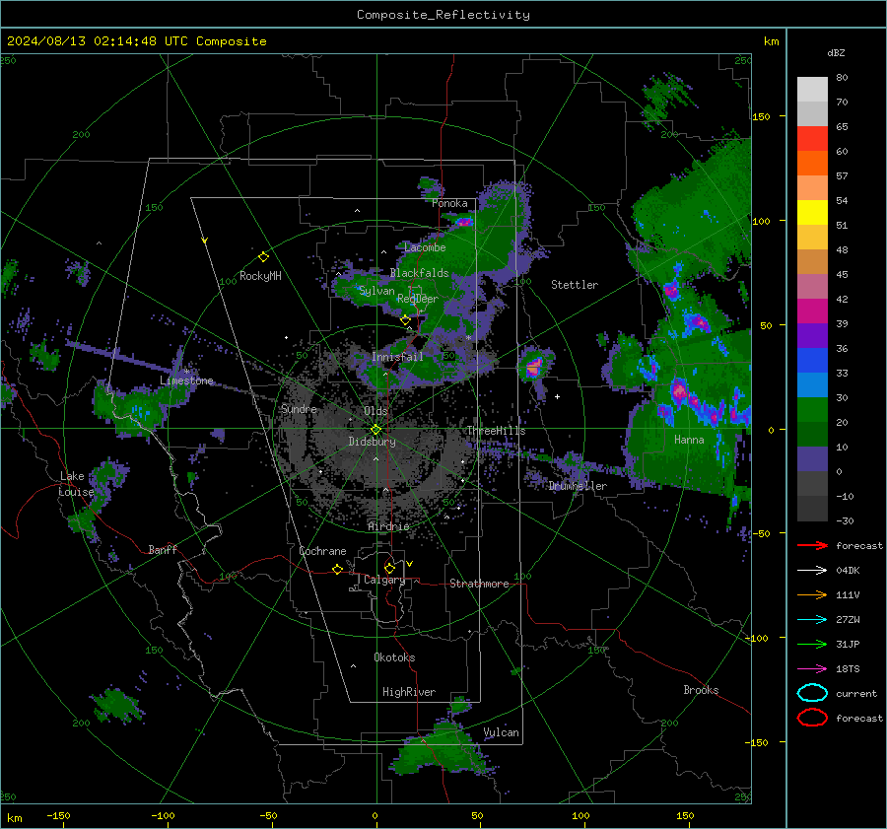Click the Lacombe city label

click(x=425, y=247)
